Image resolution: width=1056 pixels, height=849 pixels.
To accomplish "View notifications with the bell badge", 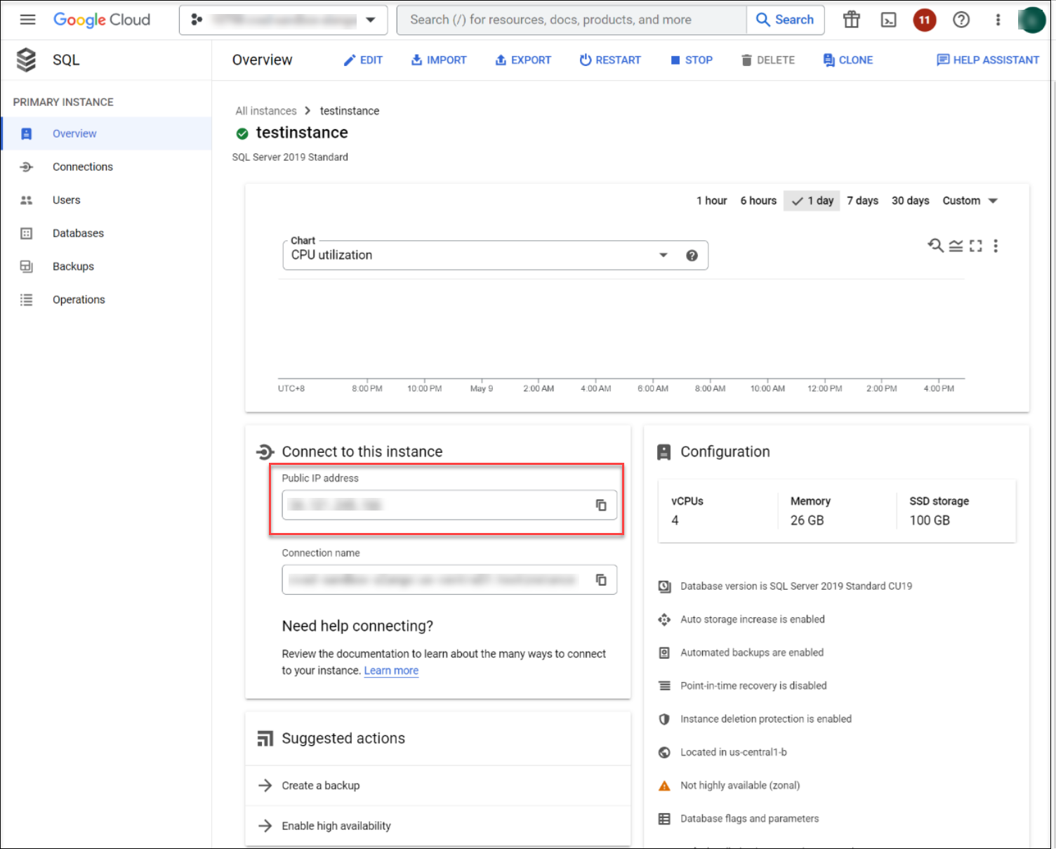I will coord(924,20).
